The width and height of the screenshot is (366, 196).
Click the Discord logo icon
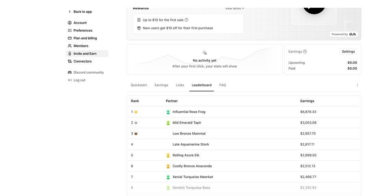(70, 72)
